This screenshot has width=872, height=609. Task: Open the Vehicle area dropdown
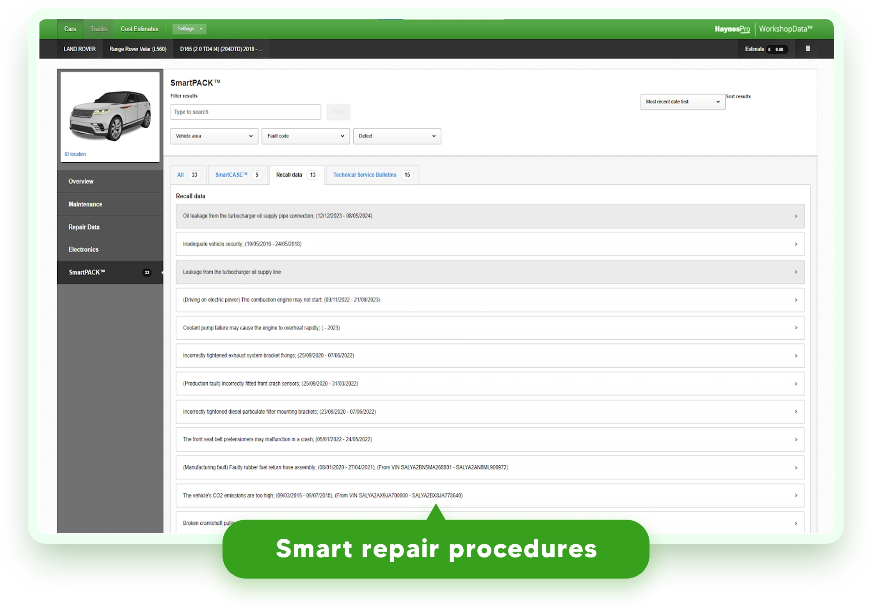point(214,136)
